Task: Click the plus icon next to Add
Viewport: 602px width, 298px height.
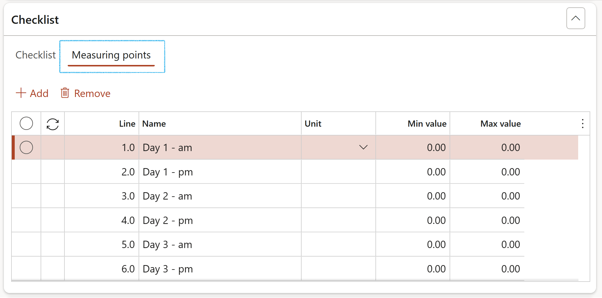Action: pos(21,93)
